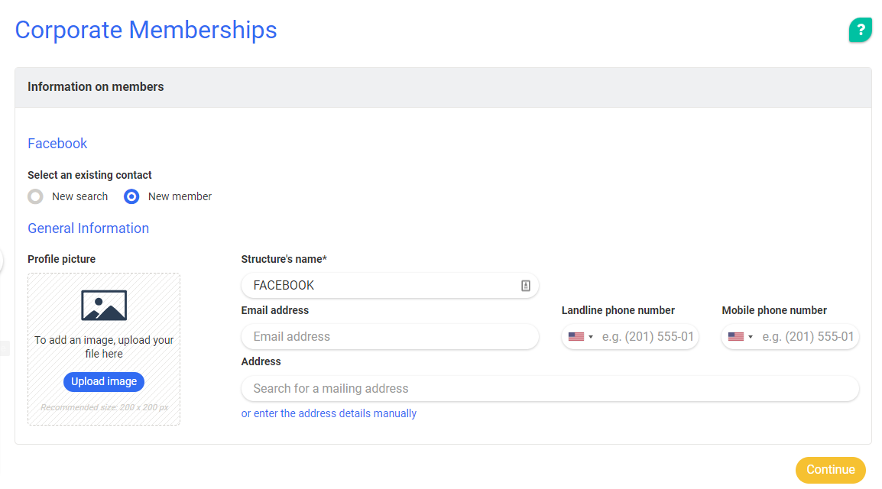Image resolution: width=882 pixels, height=489 pixels.
Task: Click the Mobile phone number text box
Action: pyautogui.click(x=808, y=337)
